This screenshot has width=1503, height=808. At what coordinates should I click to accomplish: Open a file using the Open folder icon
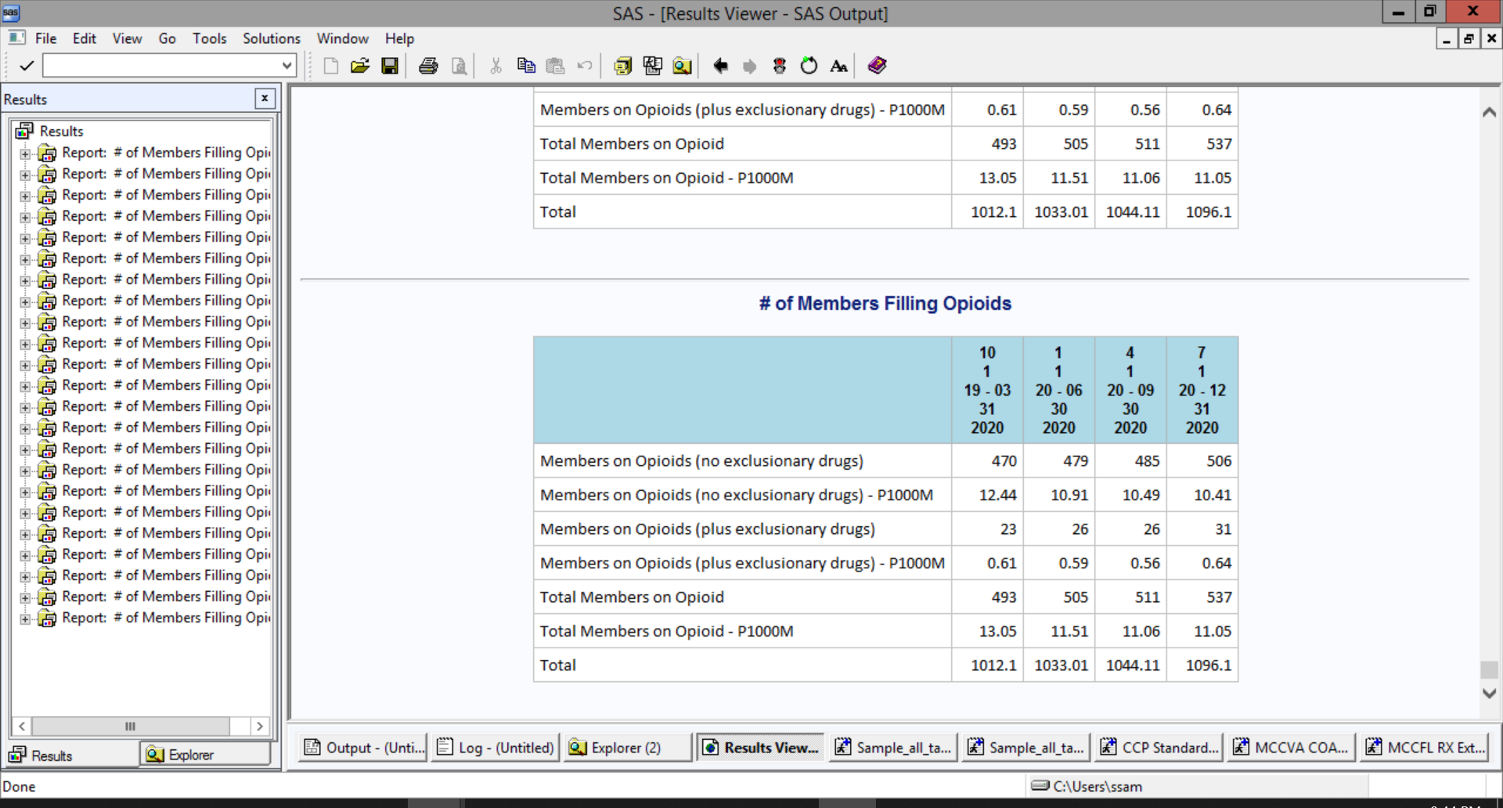pyautogui.click(x=360, y=66)
